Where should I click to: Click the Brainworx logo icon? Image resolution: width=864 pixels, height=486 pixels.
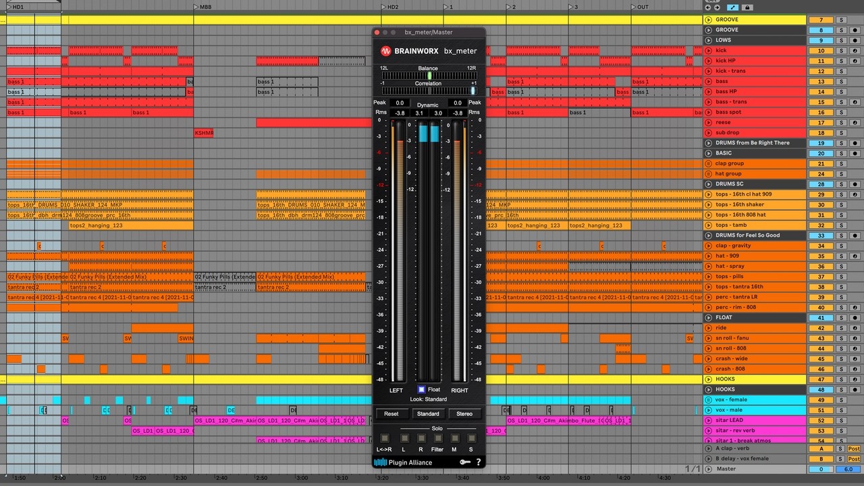click(x=386, y=51)
